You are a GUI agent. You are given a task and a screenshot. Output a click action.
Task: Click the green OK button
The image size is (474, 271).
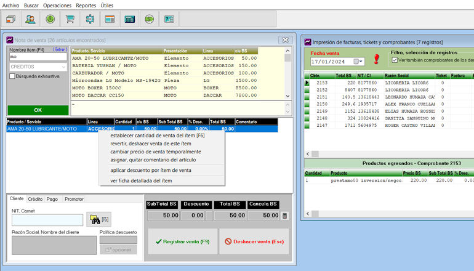[x=38, y=110]
